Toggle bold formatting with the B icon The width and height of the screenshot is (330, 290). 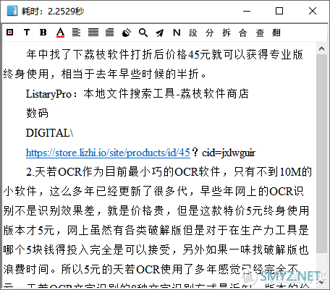pyautogui.click(x=43, y=33)
